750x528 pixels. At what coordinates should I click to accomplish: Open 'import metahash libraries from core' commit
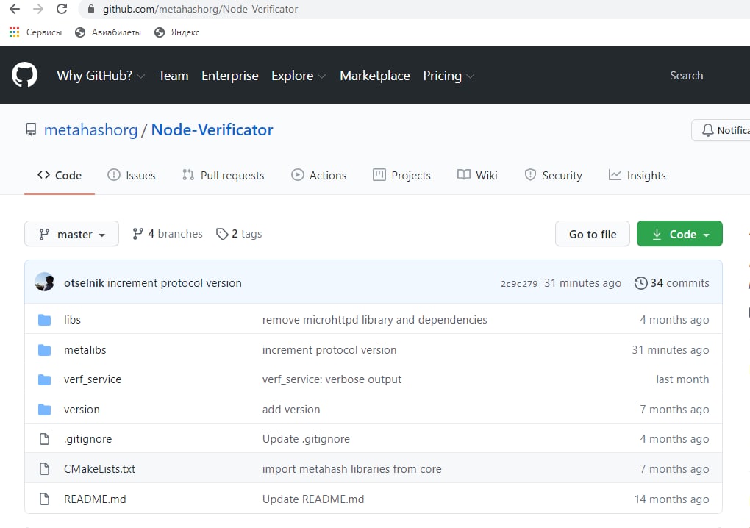point(351,469)
